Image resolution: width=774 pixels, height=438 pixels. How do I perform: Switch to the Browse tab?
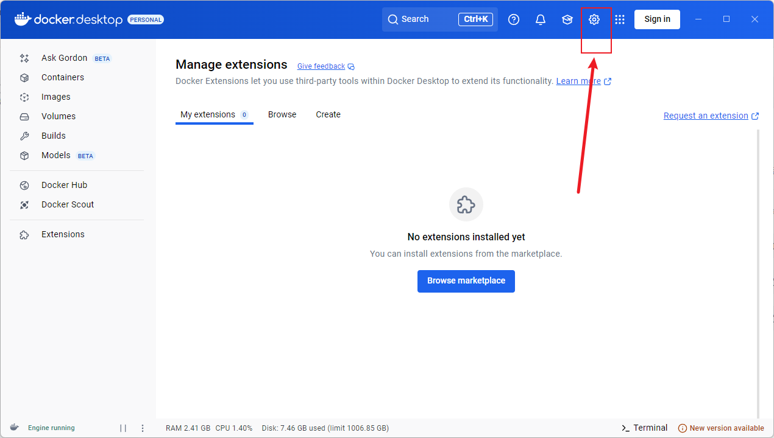[282, 115]
